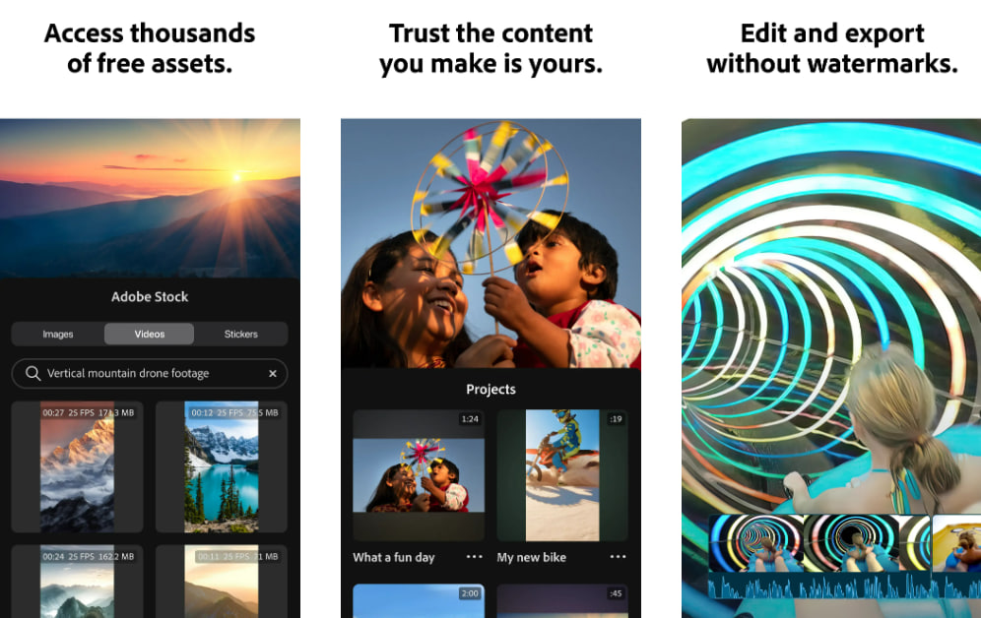
Task: Choose the 00:11 golden hills video
Action: [x=222, y=582]
